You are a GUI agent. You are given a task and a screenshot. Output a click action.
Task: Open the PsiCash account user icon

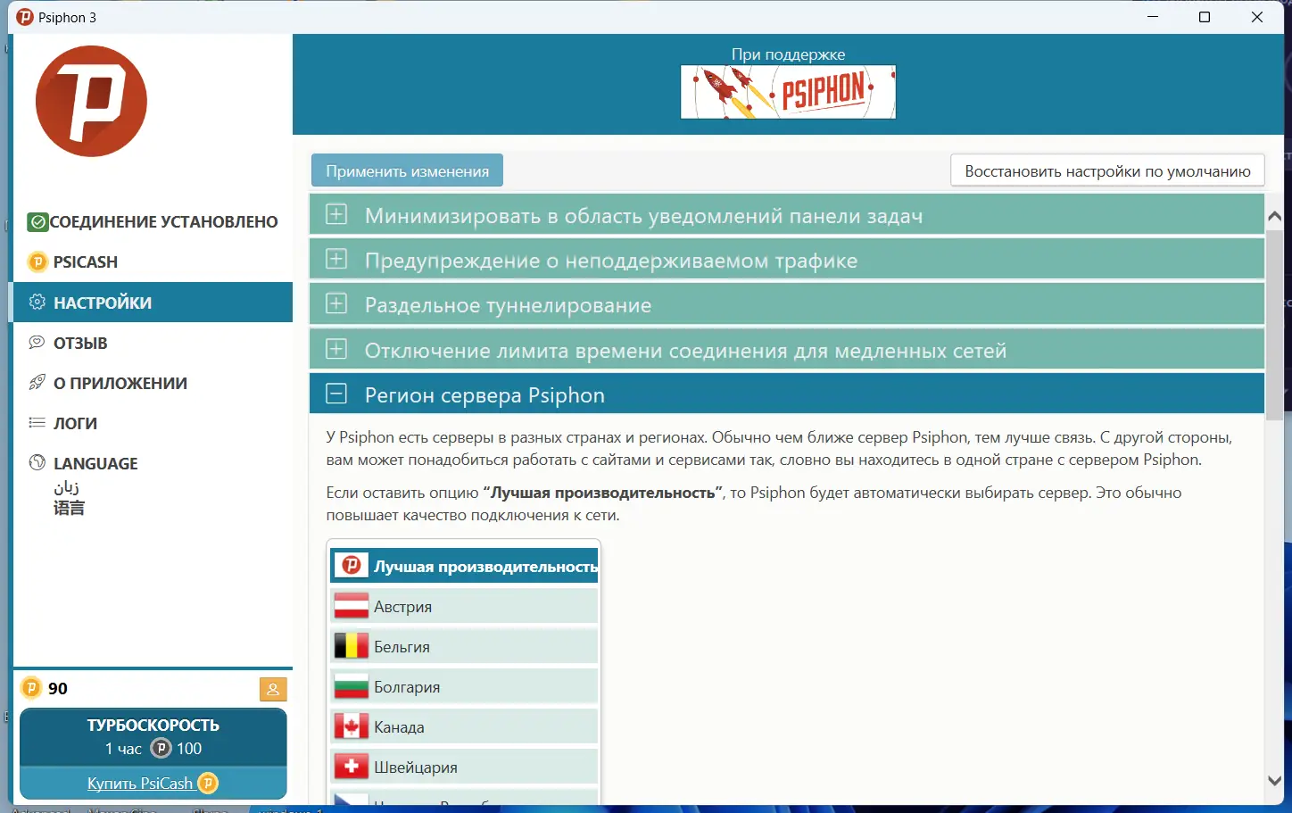273,689
